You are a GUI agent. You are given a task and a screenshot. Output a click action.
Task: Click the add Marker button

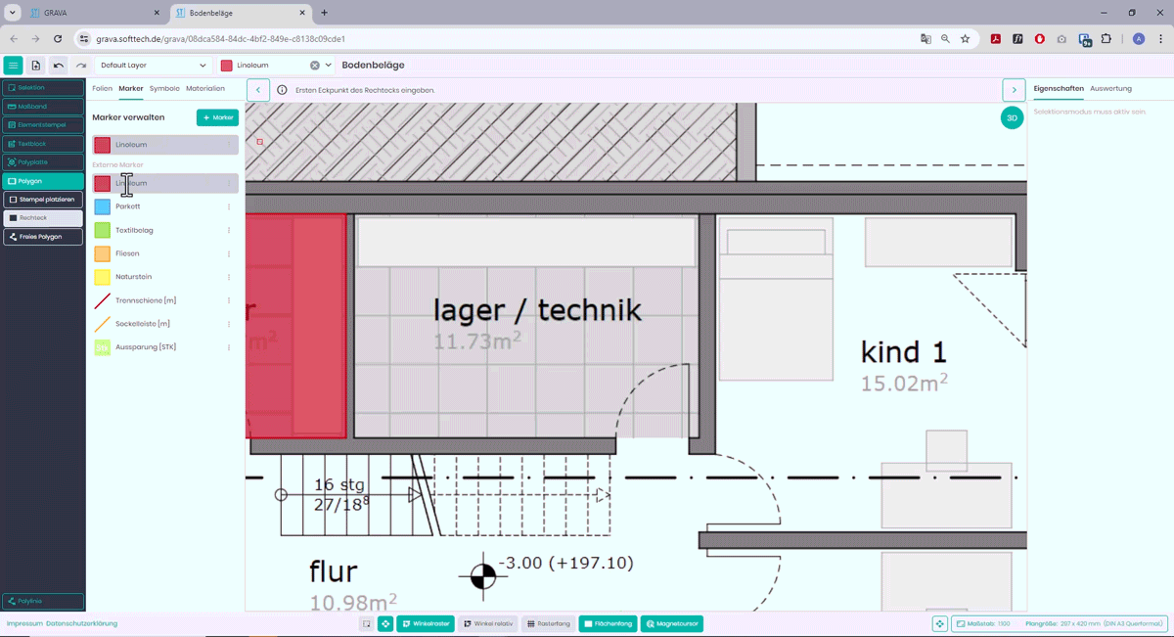pos(217,117)
